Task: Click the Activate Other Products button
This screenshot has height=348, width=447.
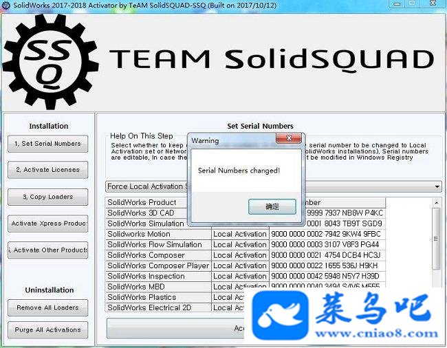Action: pyautogui.click(x=48, y=250)
